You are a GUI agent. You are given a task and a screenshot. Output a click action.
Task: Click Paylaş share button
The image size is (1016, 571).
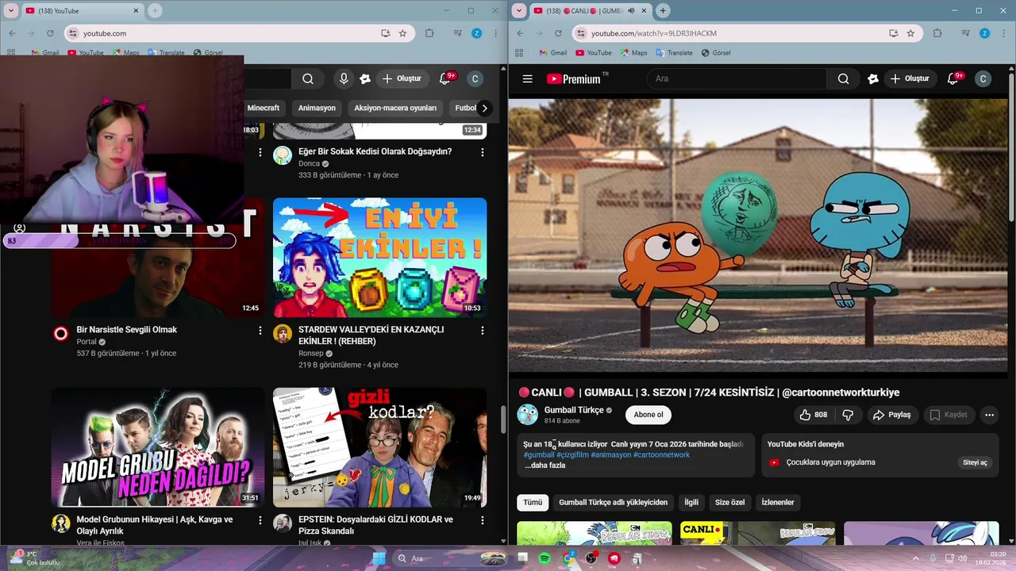click(892, 415)
